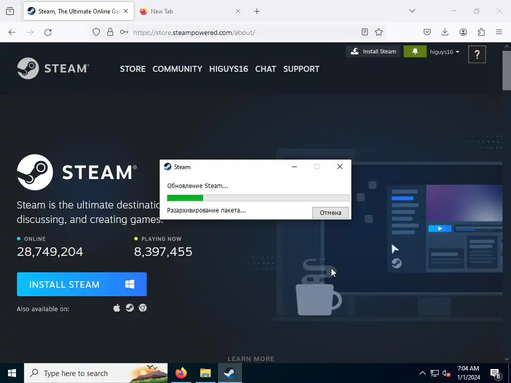
Task: Click the Steam update progress bar
Action: click(x=258, y=198)
